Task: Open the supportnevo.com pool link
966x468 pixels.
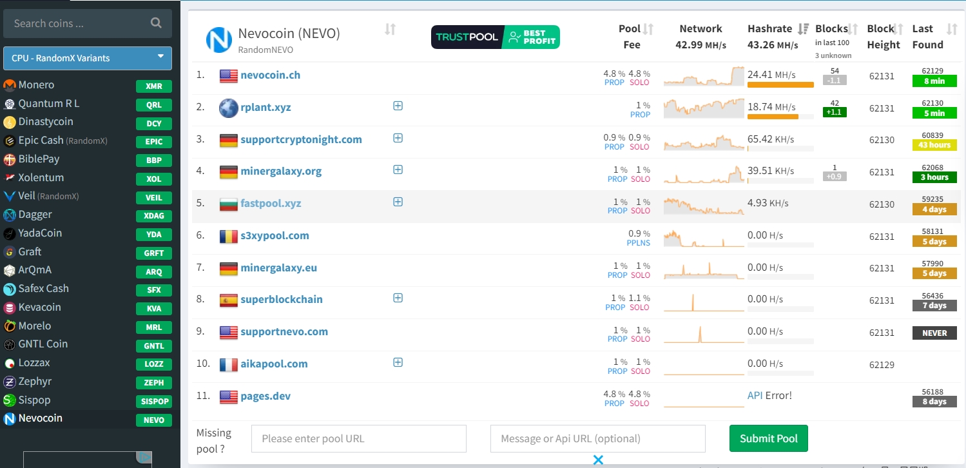Action: click(x=284, y=331)
